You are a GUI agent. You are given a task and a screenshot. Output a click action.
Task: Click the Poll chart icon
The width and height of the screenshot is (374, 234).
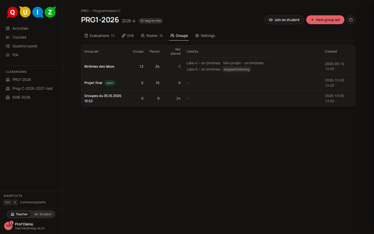click(8, 55)
